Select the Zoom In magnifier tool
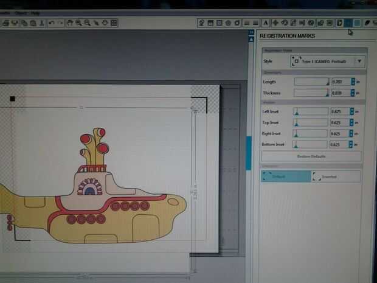This screenshot has width=377, height=283. click(78, 23)
